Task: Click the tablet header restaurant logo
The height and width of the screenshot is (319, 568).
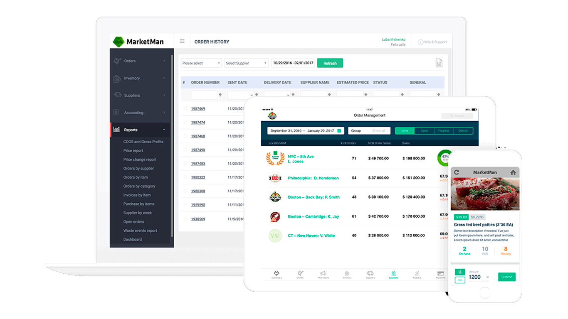Action: 272,115
